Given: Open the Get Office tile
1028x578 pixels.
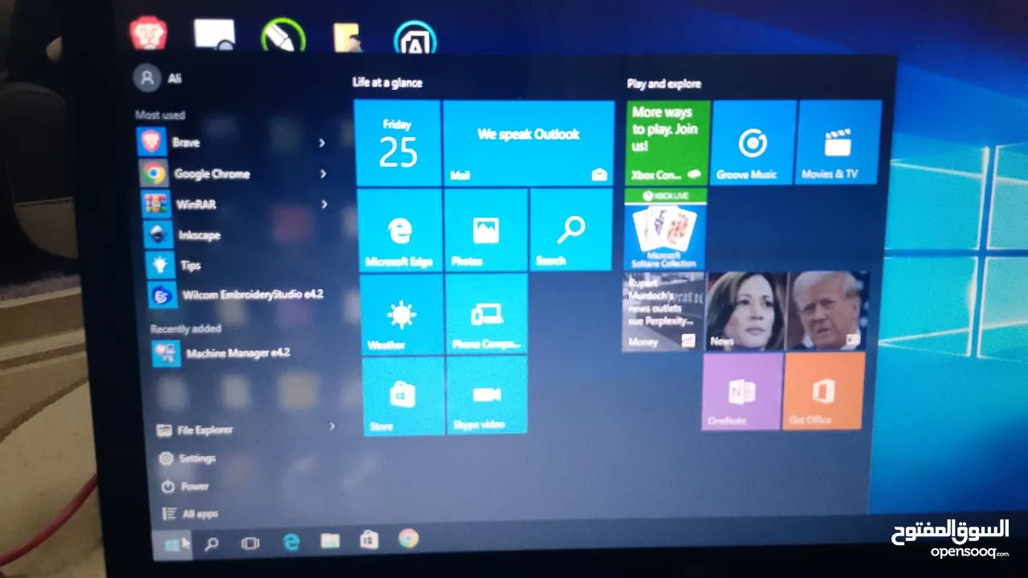Looking at the screenshot, I should coord(824,391).
